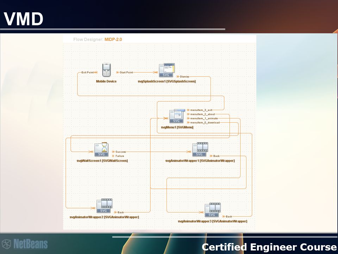Click the 'Success' text
The height and width of the screenshot is (254, 338).
pyautogui.click(x=120, y=152)
